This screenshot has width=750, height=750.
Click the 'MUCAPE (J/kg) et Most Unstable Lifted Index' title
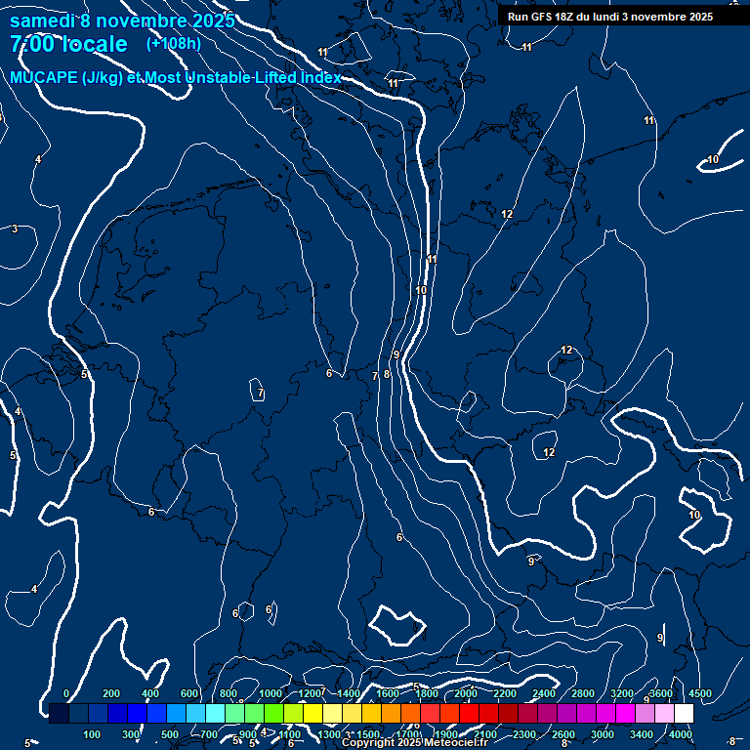tap(176, 77)
